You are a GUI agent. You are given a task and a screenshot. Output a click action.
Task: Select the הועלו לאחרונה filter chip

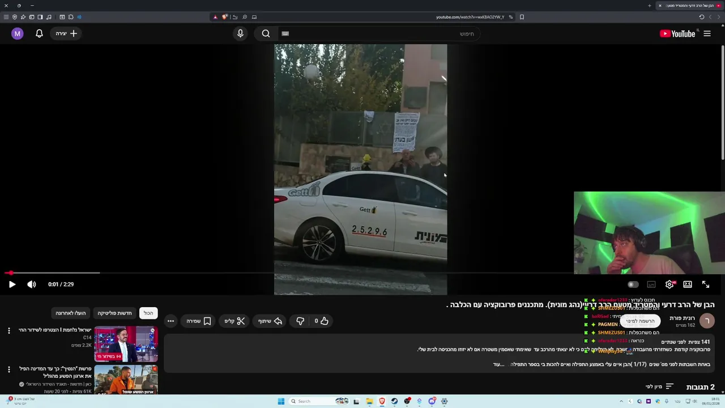click(71, 313)
